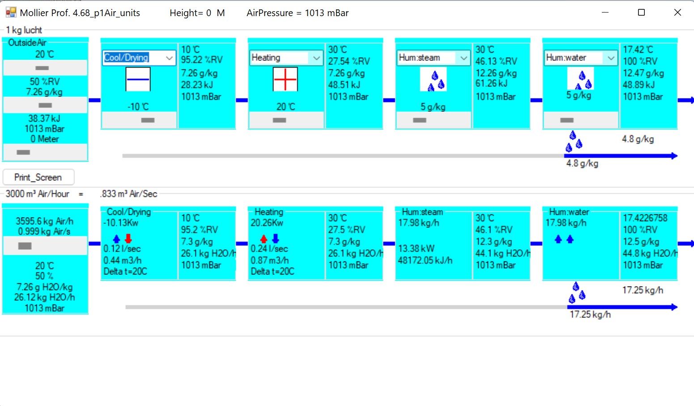694x406 pixels.
Task: Click the '13.38 kW' steam power value
Action: [416, 248]
